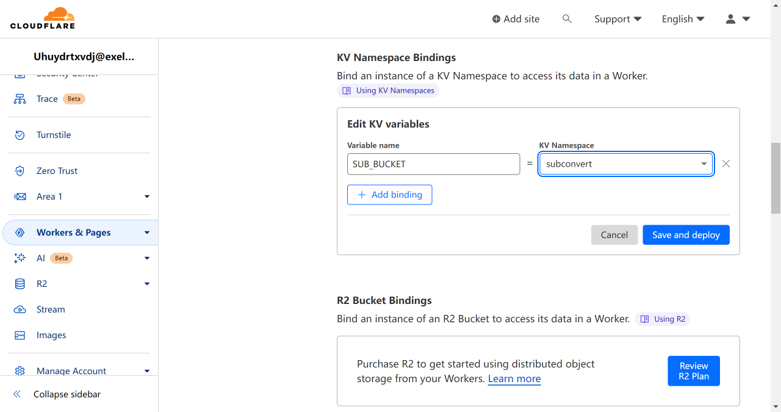The width and height of the screenshot is (781, 412).
Task: Click the Images sidebar icon
Action: tap(20, 335)
